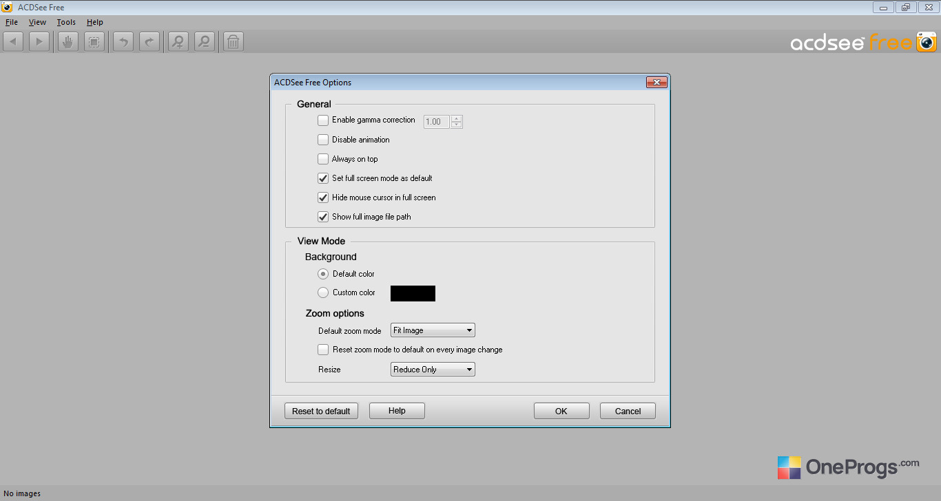Check Reset zoom mode on every image change

pos(323,350)
